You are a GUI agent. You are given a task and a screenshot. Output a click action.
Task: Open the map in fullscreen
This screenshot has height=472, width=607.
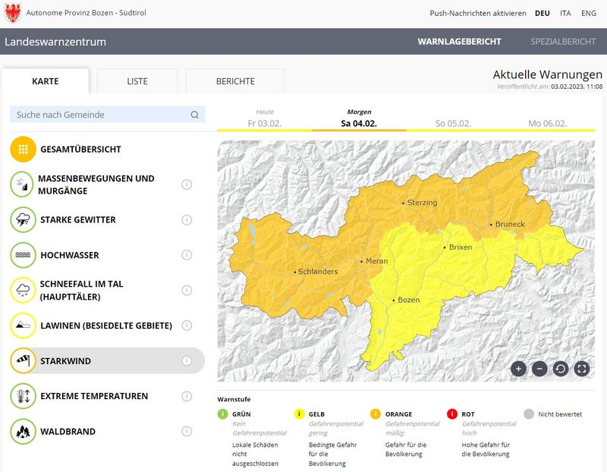(582, 369)
